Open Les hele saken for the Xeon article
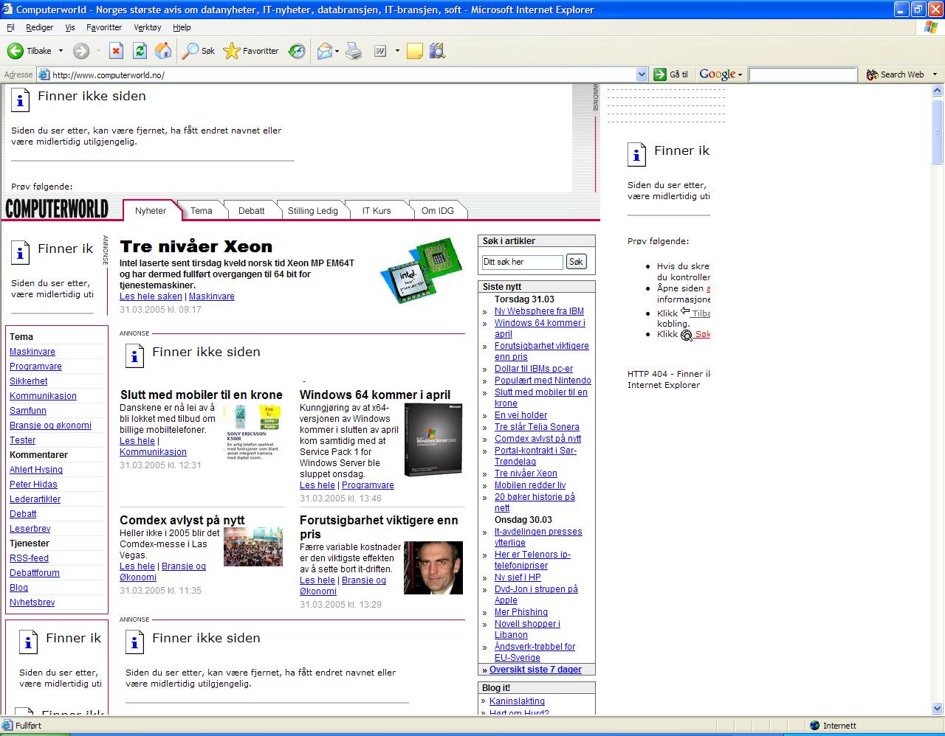945x736 pixels. click(x=151, y=296)
